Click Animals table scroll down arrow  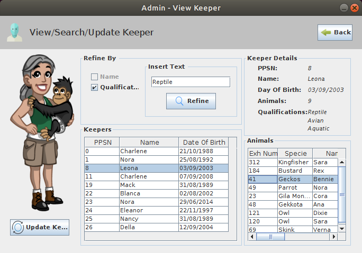(x=342, y=228)
